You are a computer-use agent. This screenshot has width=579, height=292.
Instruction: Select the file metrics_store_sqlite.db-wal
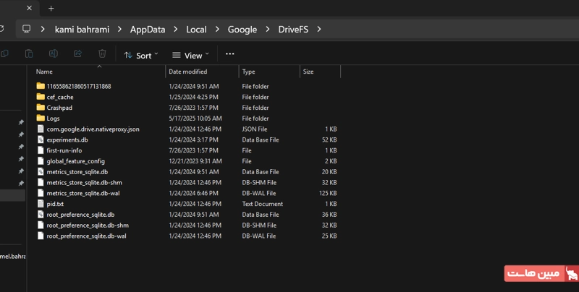(83, 193)
